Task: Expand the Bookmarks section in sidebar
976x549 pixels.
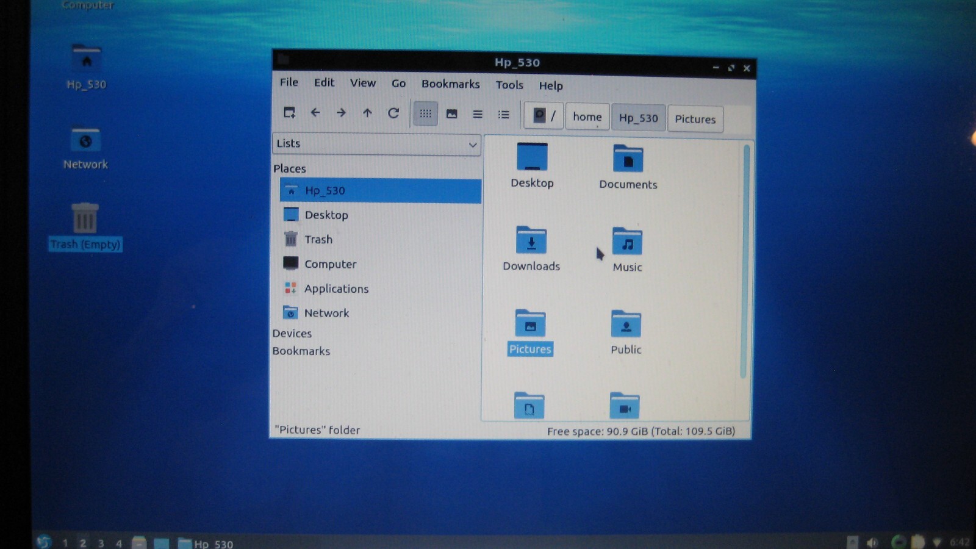Action: pyautogui.click(x=301, y=351)
